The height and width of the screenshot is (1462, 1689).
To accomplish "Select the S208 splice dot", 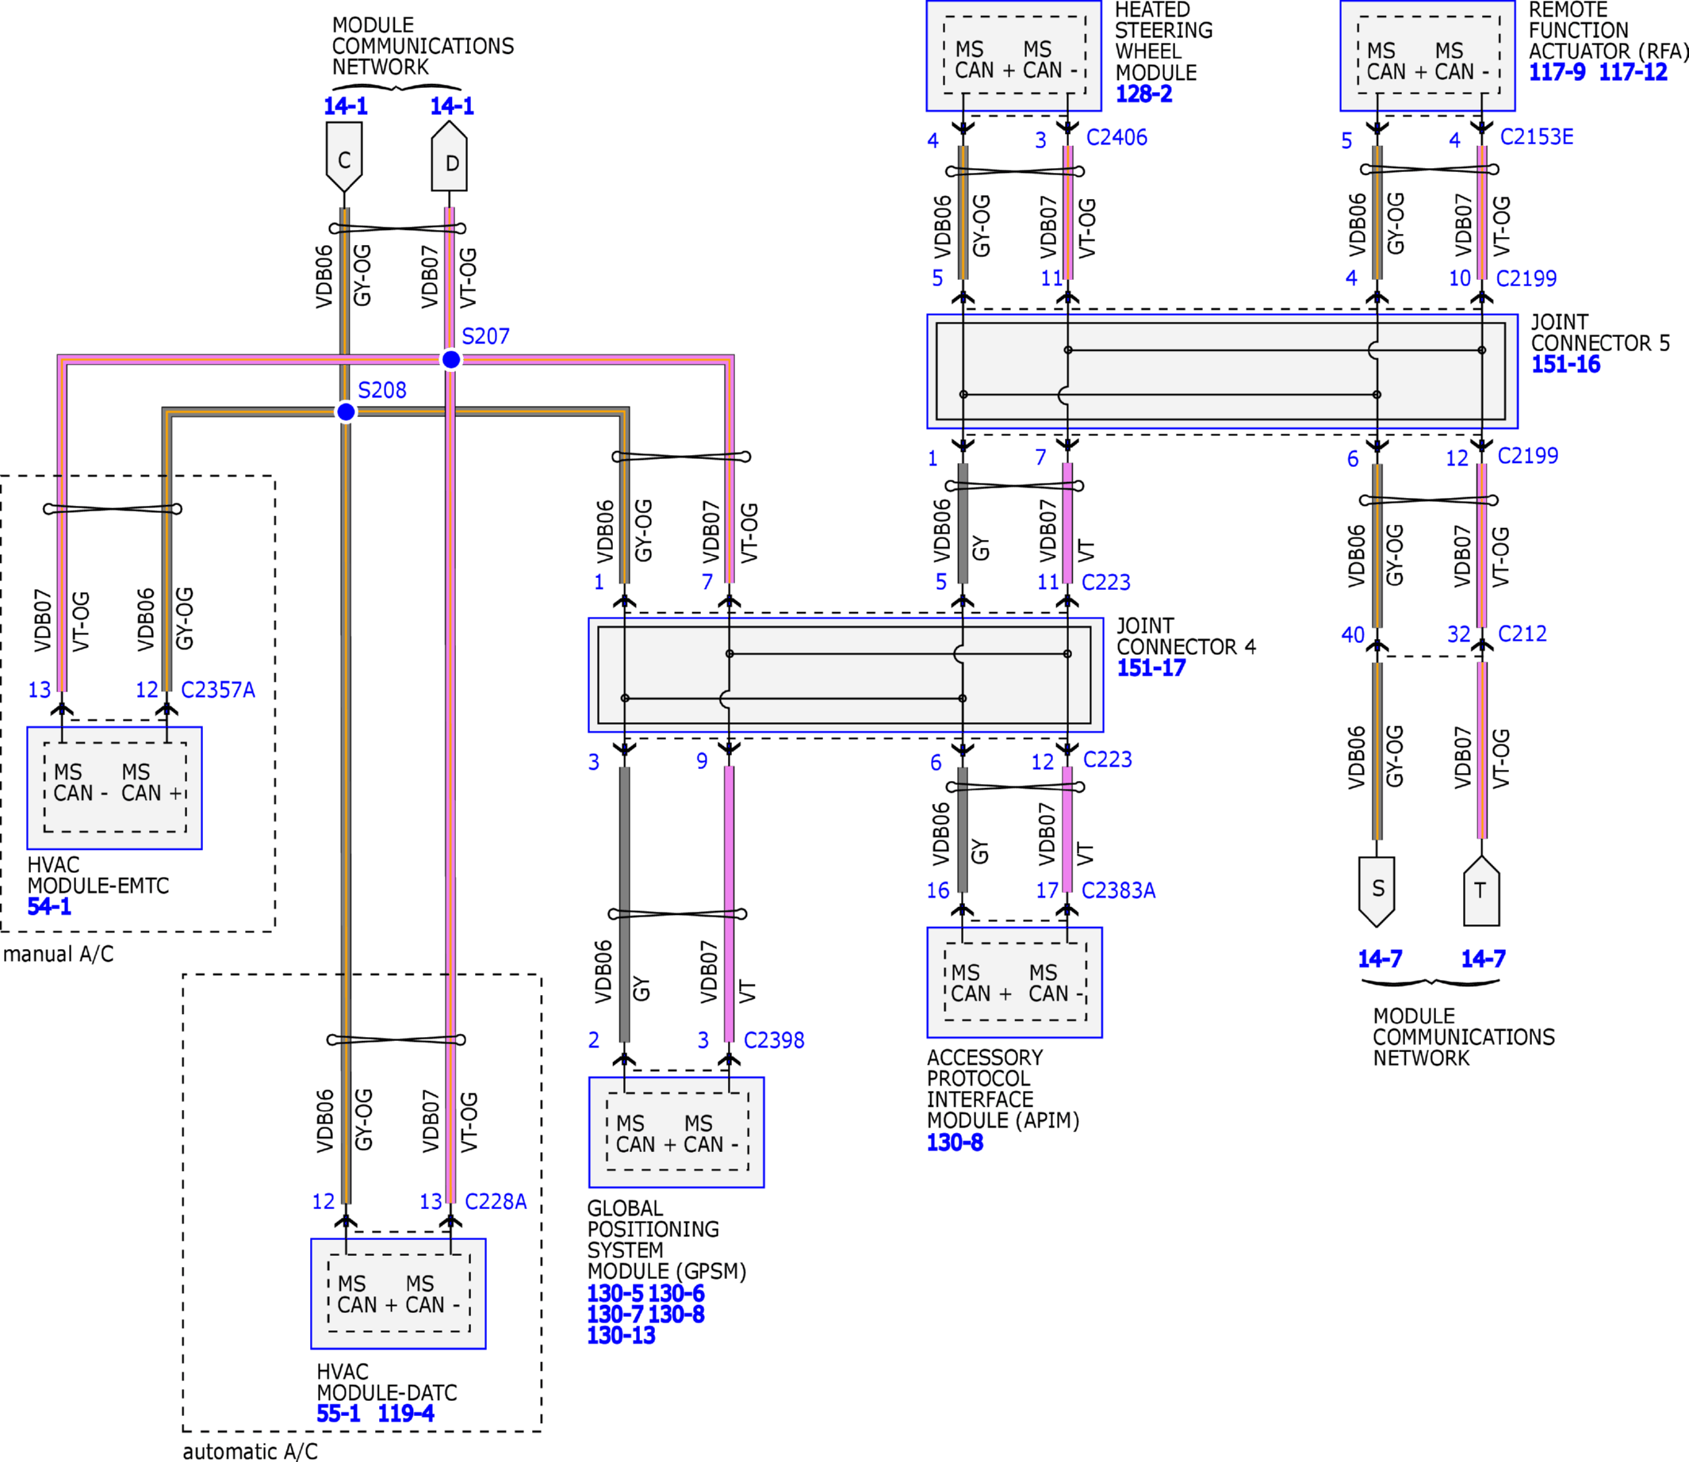I will [346, 412].
